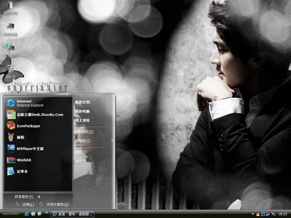Image resolution: width=291 pixels, height=218 pixels.
Task: Click the Internet Explorer icon in Start menu
Action: click(11, 103)
